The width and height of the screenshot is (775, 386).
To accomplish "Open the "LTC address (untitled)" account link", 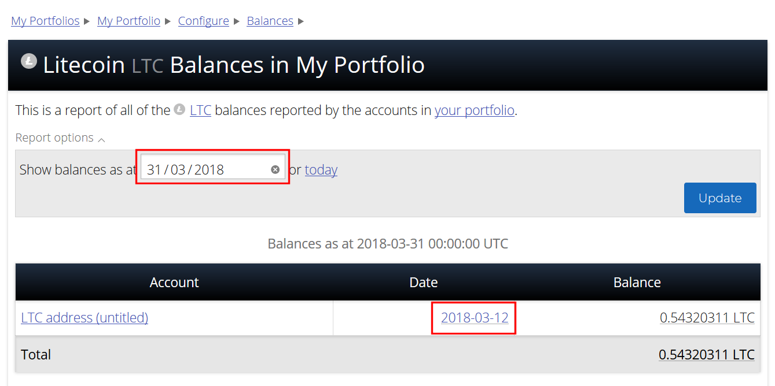I will click(x=85, y=318).
